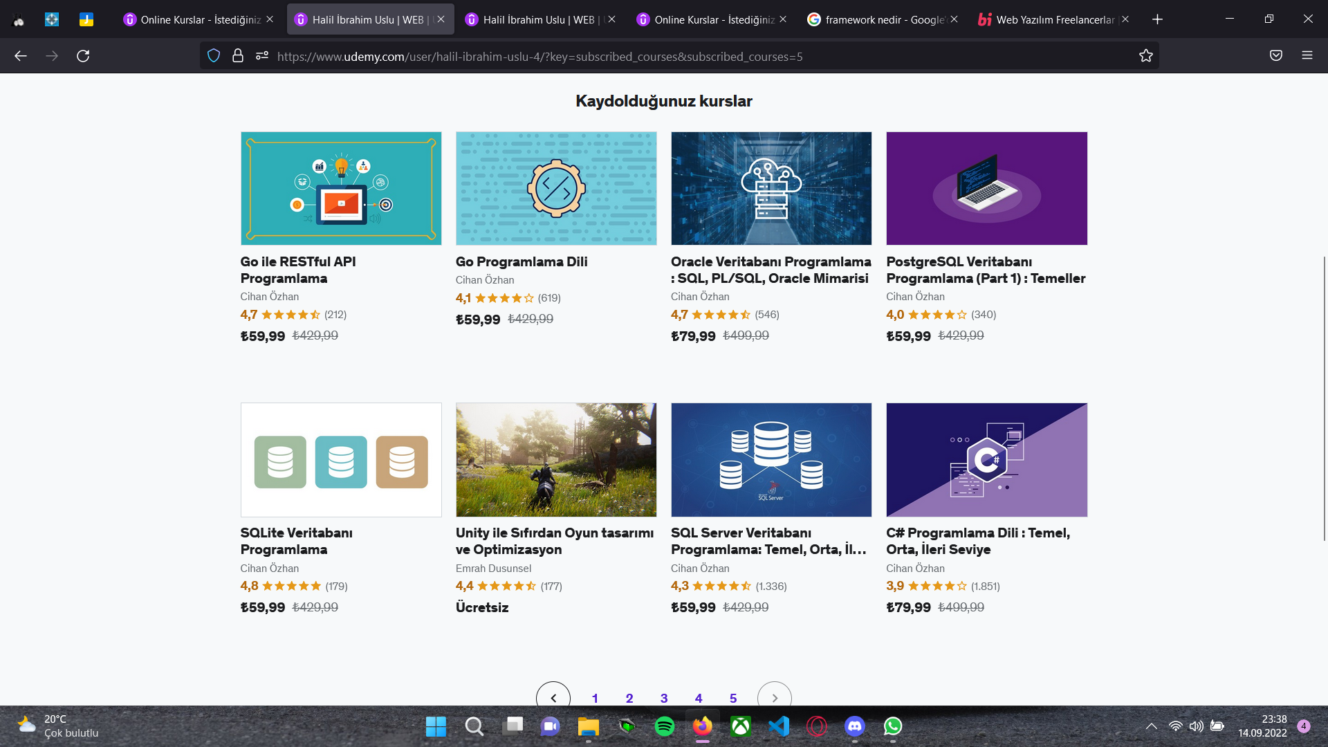
Task: Jump to page 4 of courses
Action: (x=699, y=698)
